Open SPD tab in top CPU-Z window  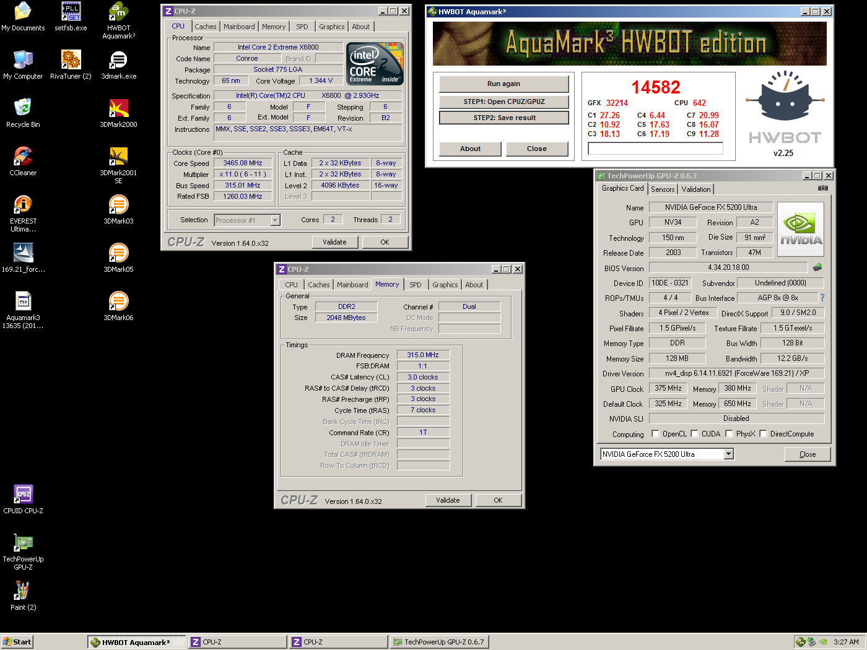(302, 27)
